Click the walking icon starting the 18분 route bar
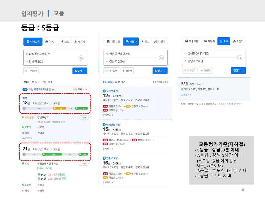This screenshot has width=265, height=199. 24,108
